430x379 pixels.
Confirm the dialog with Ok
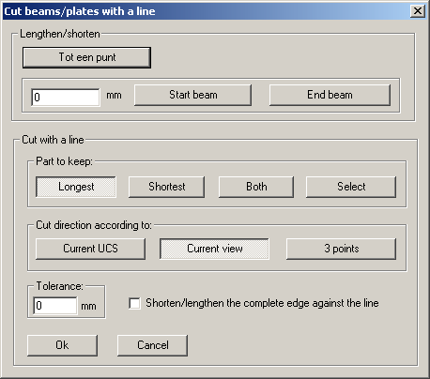click(x=62, y=345)
